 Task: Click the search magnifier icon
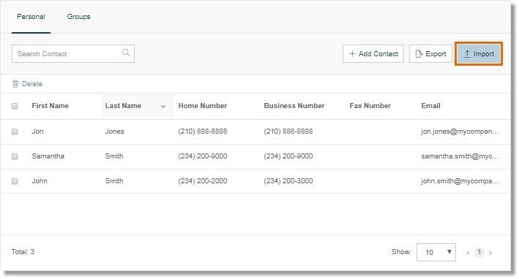click(126, 53)
